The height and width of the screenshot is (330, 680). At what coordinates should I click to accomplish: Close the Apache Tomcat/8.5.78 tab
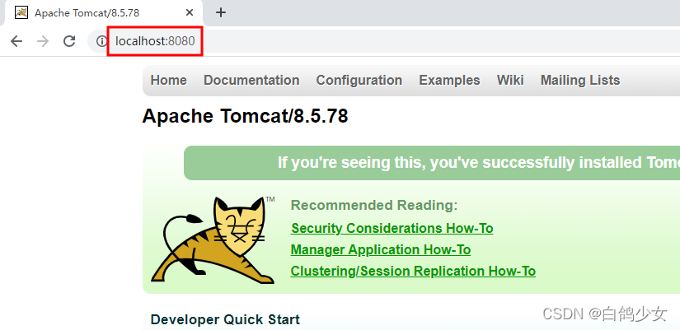coord(190,12)
